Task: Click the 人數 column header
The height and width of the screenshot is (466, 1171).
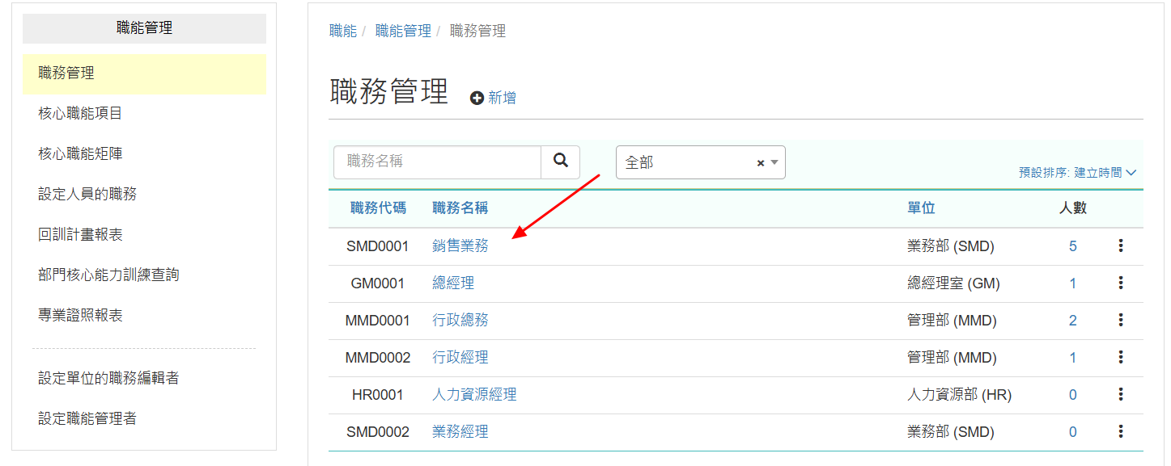Action: [x=1073, y=208]
